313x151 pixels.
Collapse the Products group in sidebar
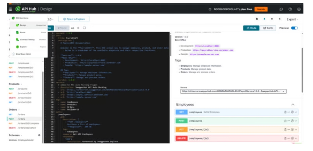click(22, 84)
